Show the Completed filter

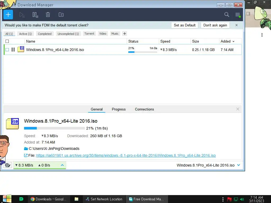point(45,34)
